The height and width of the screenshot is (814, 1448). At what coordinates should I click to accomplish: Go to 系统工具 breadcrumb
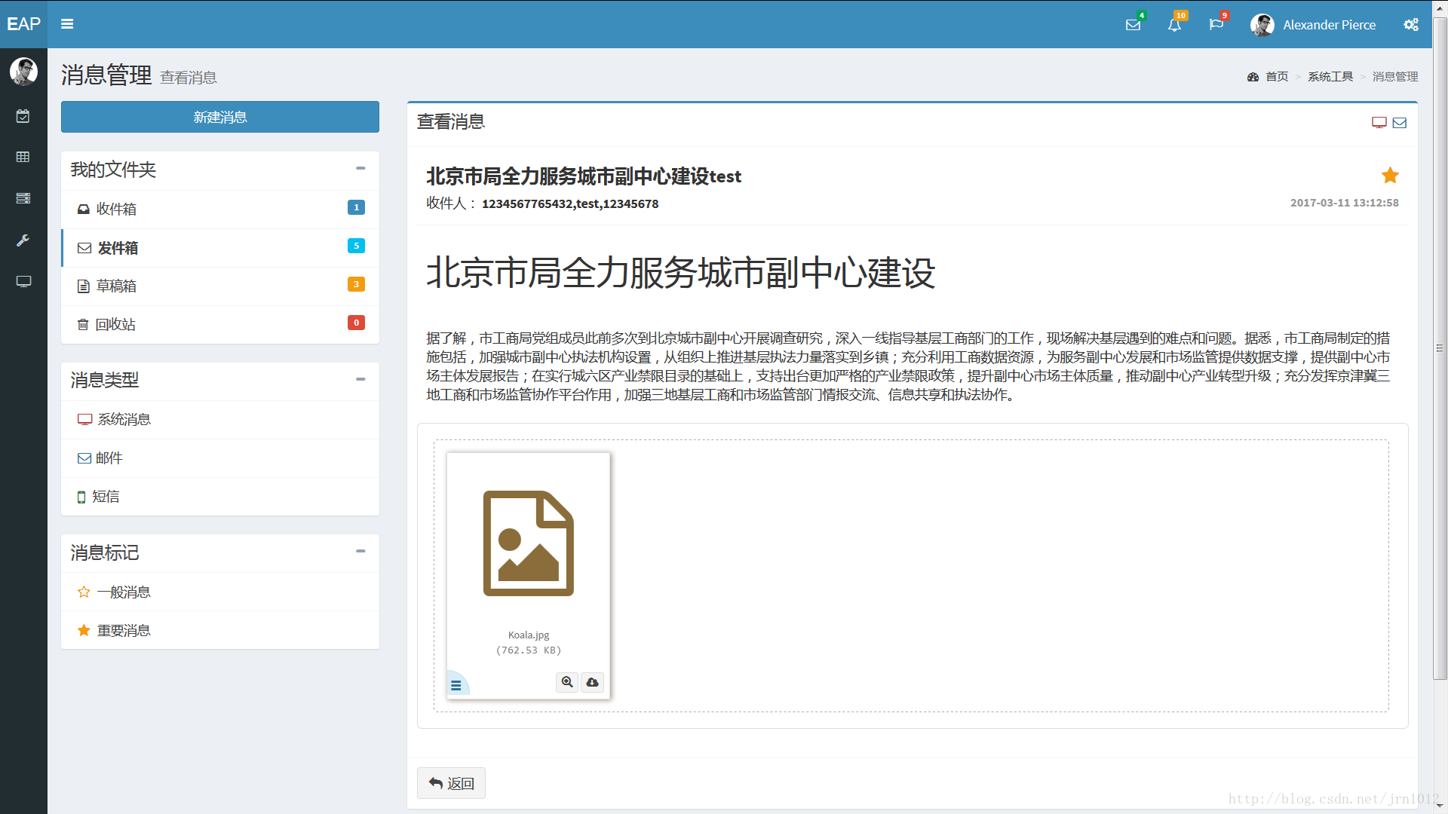1330,77
